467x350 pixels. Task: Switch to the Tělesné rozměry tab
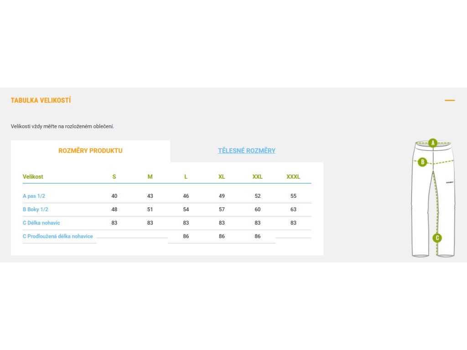[247, 150]
